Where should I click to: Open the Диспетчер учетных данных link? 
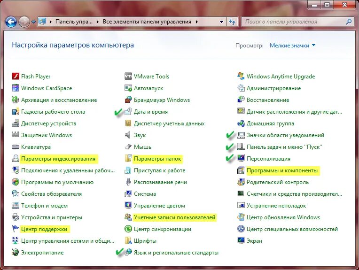tap(169, 123)
